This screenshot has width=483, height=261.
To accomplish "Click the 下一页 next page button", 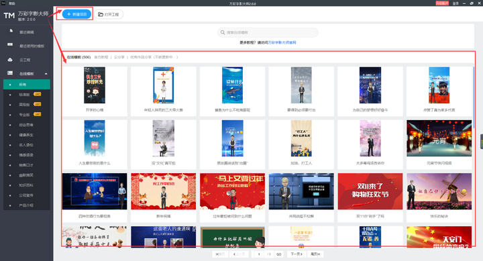I will coord(297,254).
